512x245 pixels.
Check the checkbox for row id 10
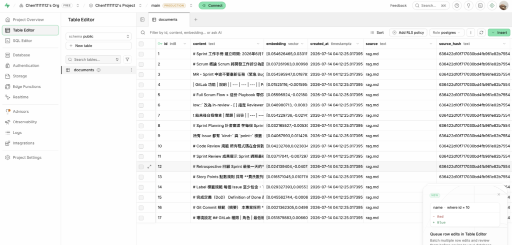141,146
